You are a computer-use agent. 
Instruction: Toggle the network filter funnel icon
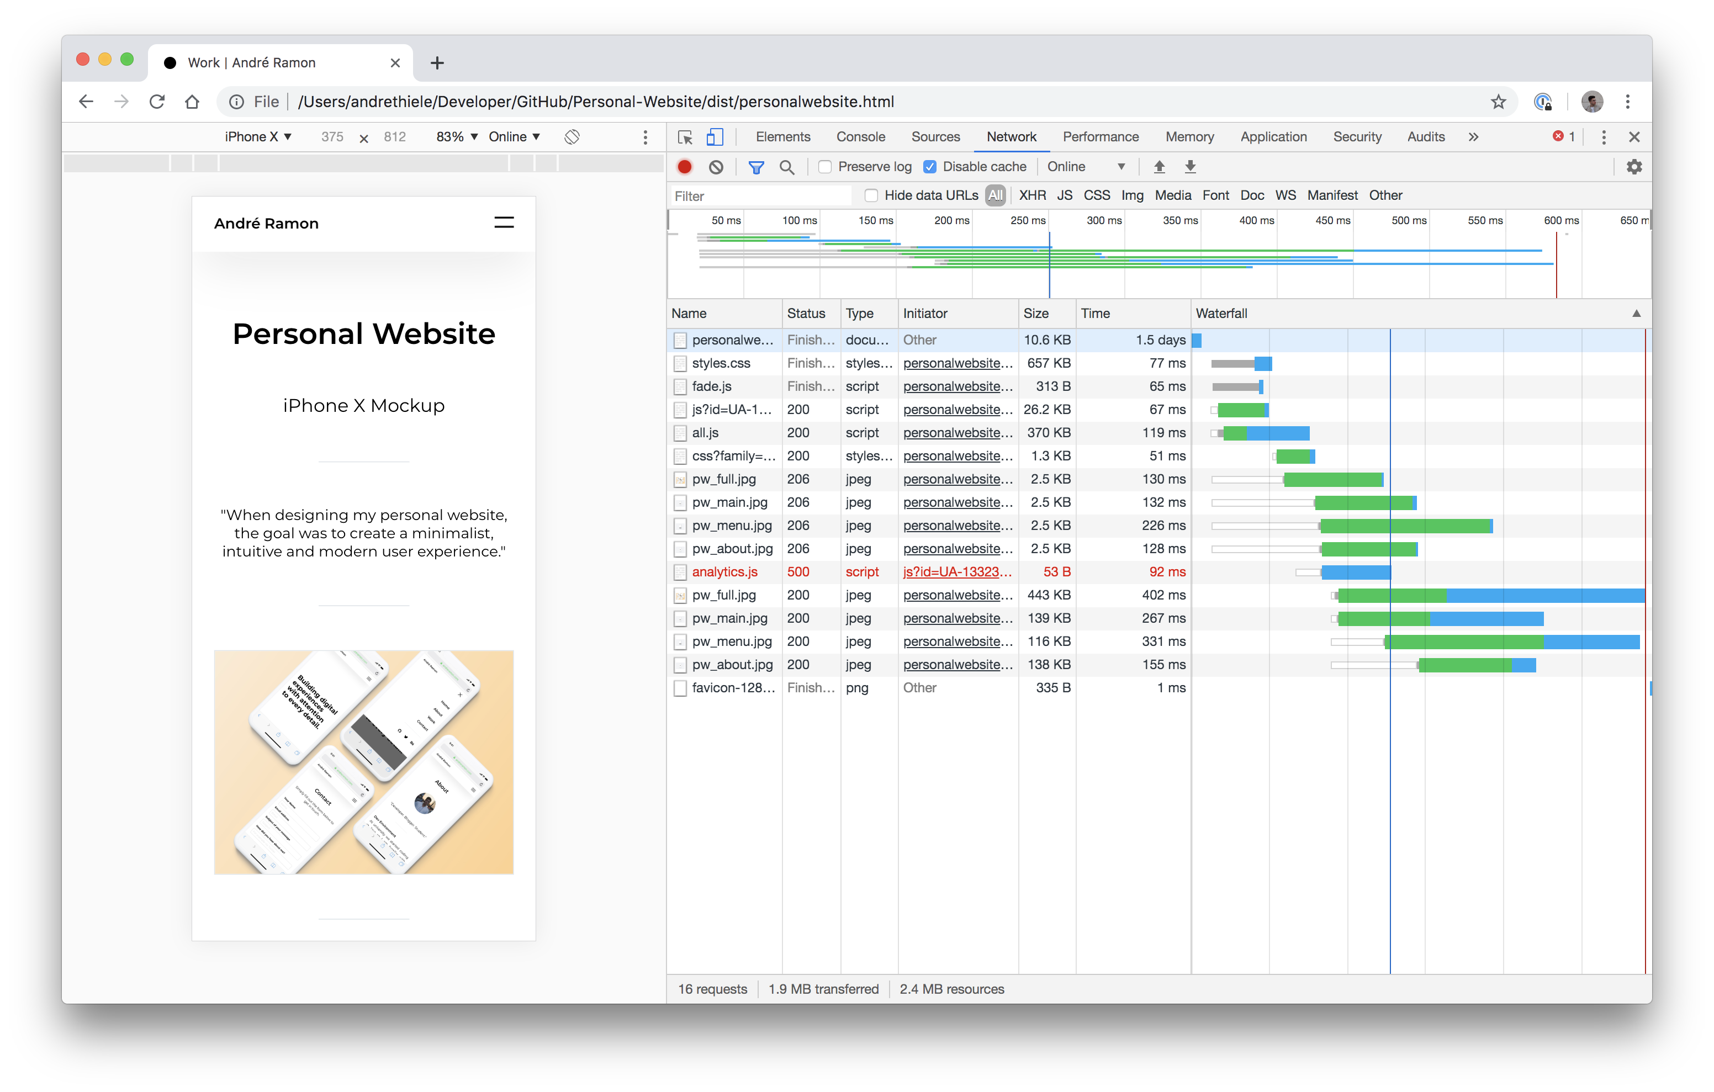756,167
